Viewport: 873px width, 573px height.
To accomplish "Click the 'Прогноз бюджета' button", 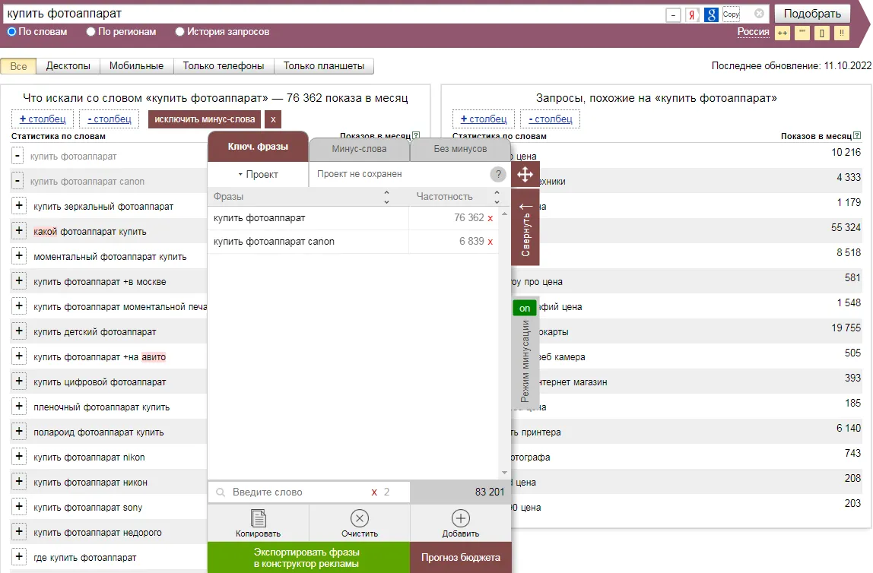I will [x=460, y=558].
